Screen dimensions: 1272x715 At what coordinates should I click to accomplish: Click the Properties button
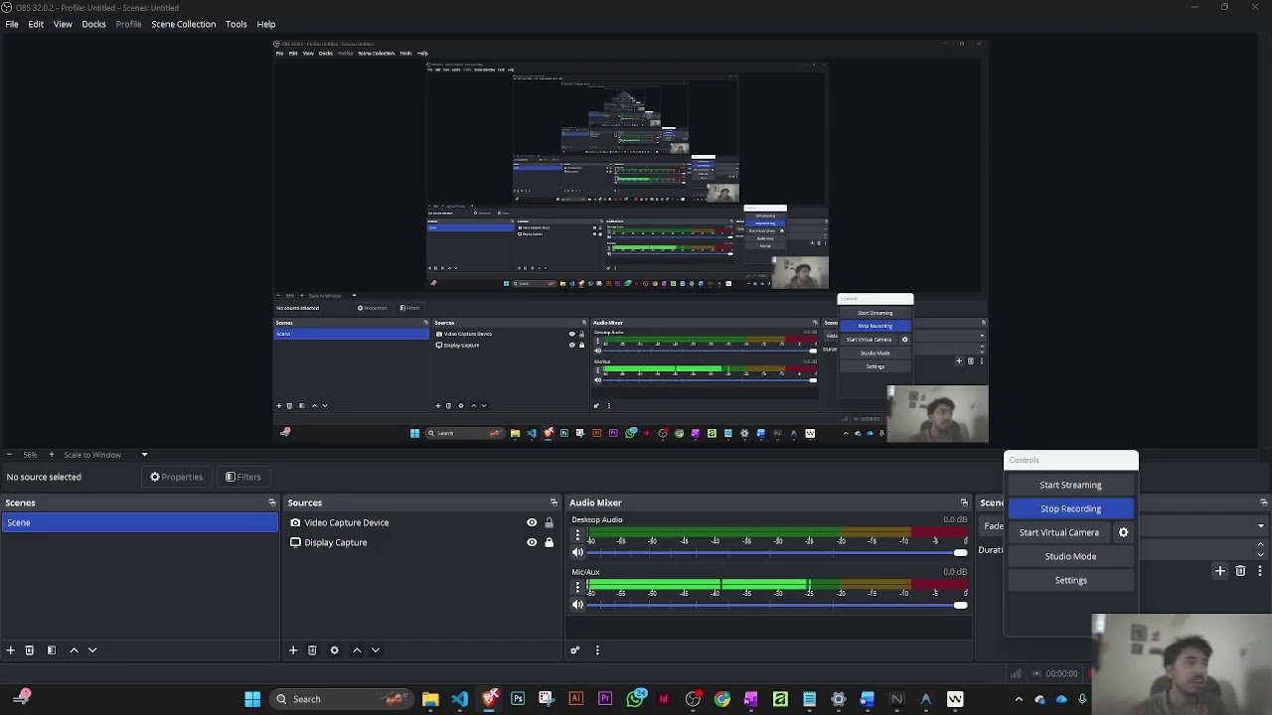click(x=177, y=477)
